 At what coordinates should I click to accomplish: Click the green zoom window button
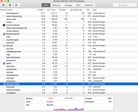tap(8, 1)
